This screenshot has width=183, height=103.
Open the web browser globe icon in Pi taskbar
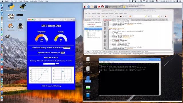click(x=89, y=7)
